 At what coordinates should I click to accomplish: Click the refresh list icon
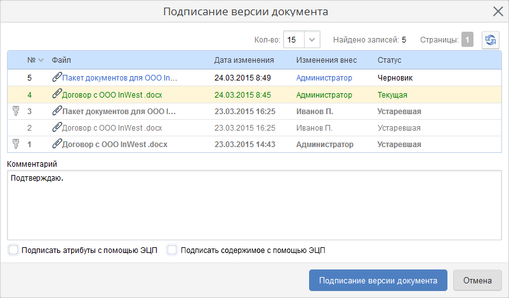(491, 40)
